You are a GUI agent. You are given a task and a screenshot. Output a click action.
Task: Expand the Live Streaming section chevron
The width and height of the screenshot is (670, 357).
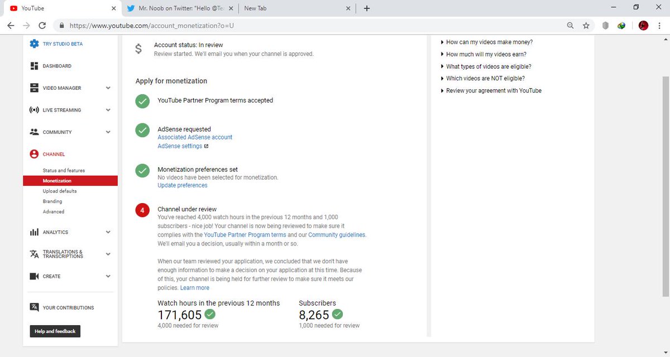click(108, 110)
